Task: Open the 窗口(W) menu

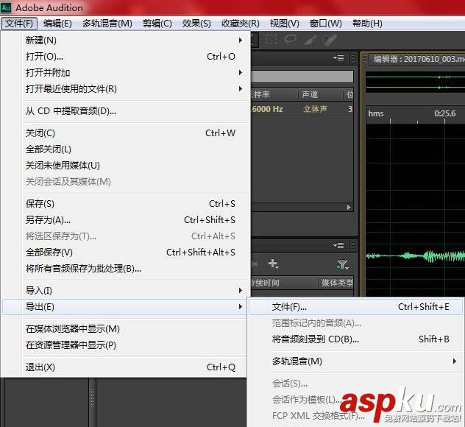Action: [x=326, y=23]
